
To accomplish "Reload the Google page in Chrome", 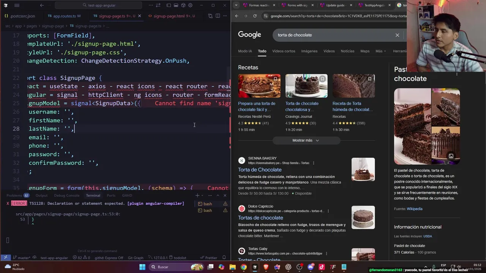I will tap(255, 16).
